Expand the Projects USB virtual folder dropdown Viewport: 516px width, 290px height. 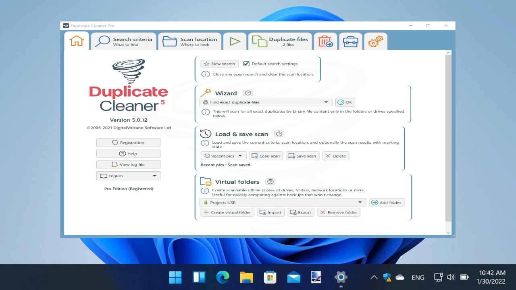(283, 203)
